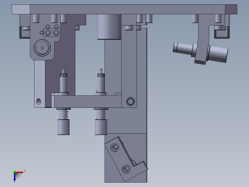This screenshot has height=187, width=249.
Task: Select the large round boss on the left block
Action: tap(42, 47)
